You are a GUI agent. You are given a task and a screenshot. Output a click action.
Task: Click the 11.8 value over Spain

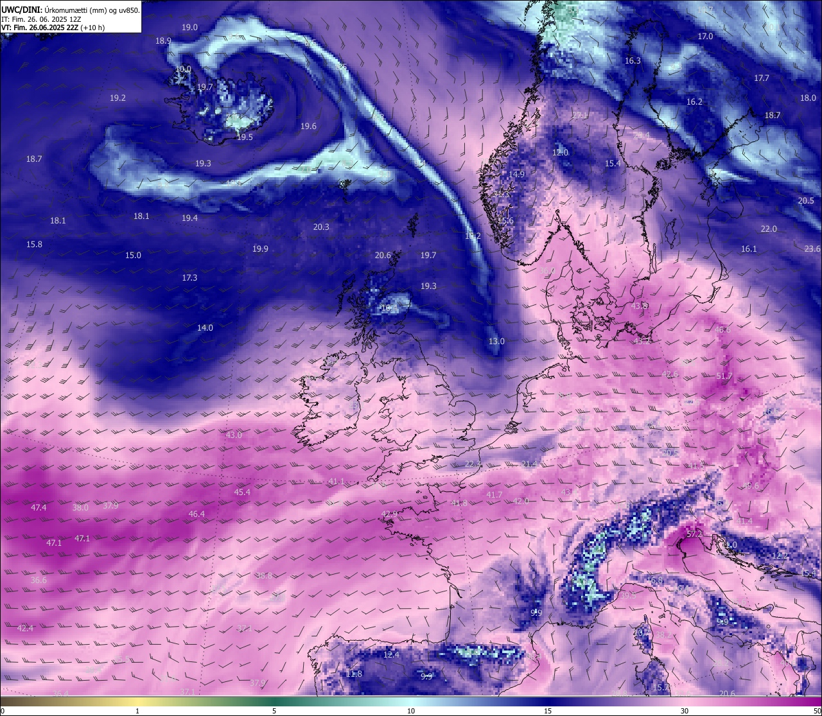pos(354,674)
